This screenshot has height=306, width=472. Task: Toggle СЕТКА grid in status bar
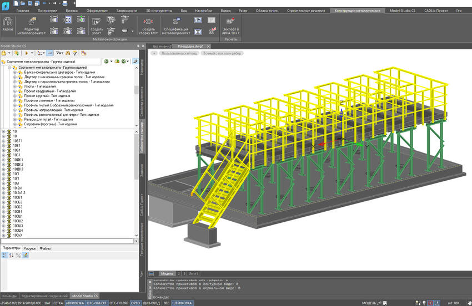[58, 303]
